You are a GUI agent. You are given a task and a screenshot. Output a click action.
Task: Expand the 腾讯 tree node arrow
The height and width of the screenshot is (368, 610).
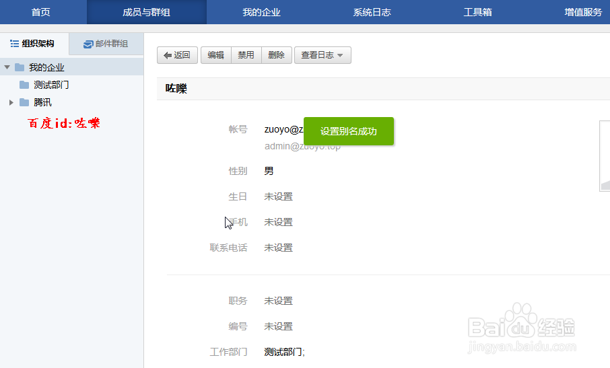[11, 102]
